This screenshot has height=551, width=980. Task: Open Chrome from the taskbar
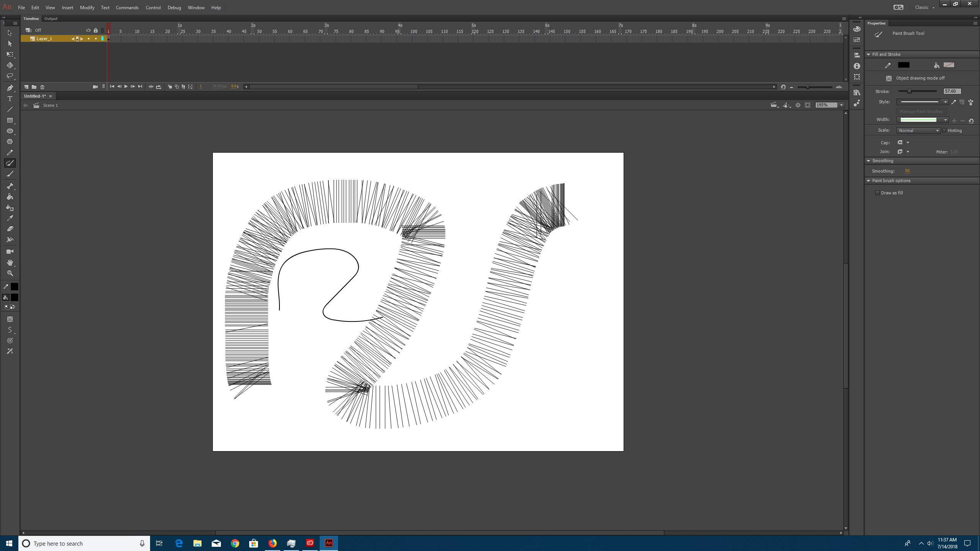[235, 543]
